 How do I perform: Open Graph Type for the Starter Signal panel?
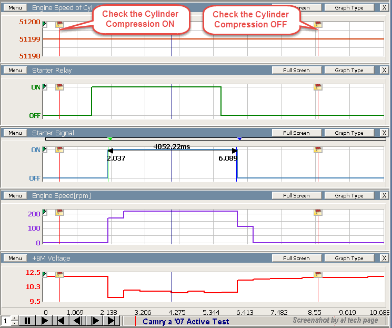tap(349, 133)
